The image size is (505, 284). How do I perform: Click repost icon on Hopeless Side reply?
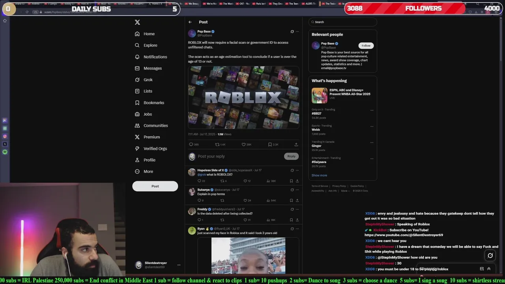point(222,181)
